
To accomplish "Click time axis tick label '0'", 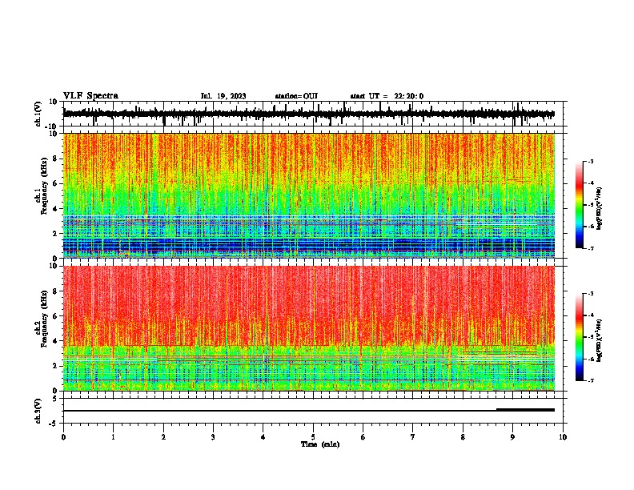I will pos(63,437).
